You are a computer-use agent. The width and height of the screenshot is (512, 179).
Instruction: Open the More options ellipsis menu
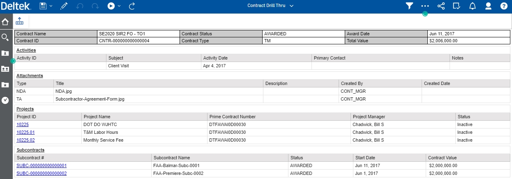pyautogui.click(x=425, y=6)
